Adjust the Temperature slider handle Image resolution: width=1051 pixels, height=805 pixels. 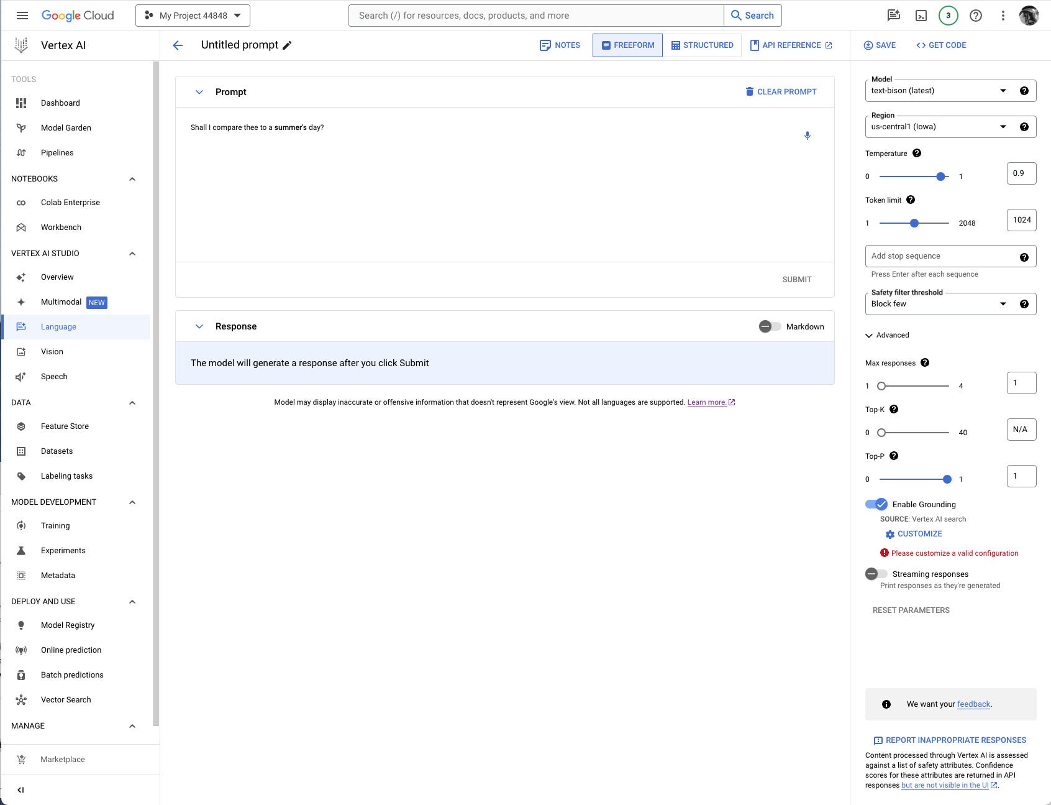[940, 177]
